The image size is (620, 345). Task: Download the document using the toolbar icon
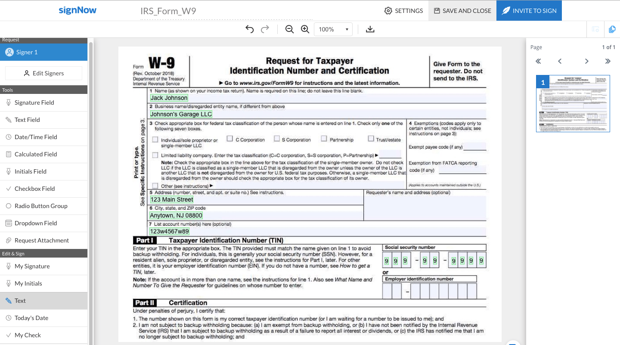point(370,29)
